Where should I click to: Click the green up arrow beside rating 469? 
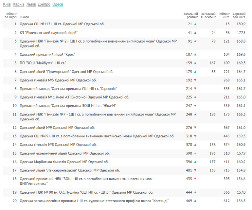coord(195,201)
